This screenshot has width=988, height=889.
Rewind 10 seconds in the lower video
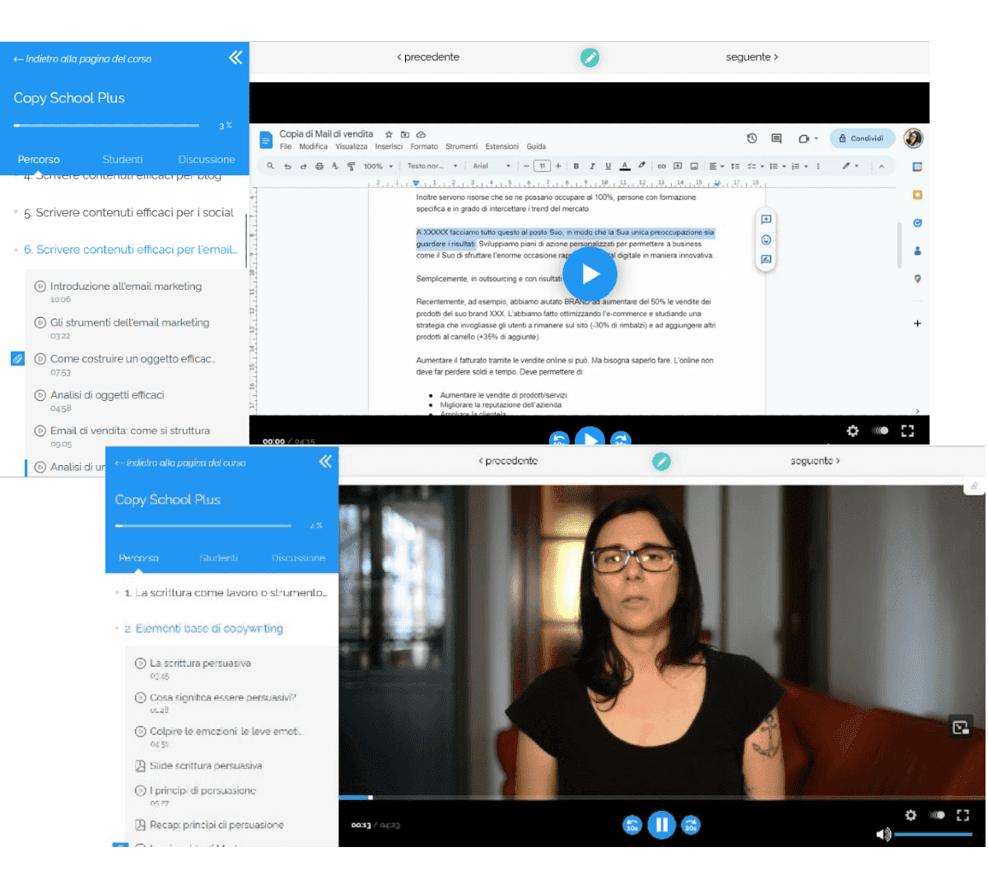tap(631, 825)
